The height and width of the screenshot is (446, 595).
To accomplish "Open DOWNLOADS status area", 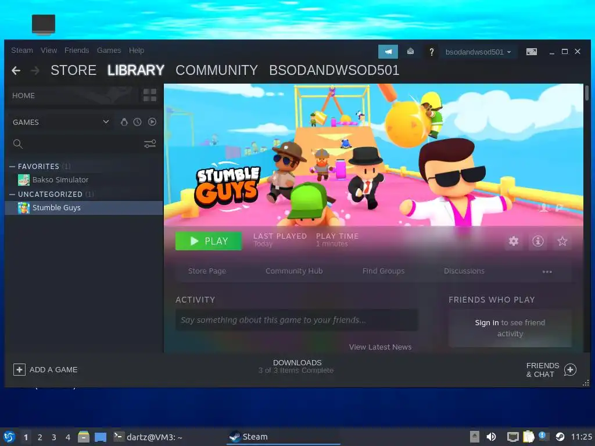I will (x=297, y=366).
